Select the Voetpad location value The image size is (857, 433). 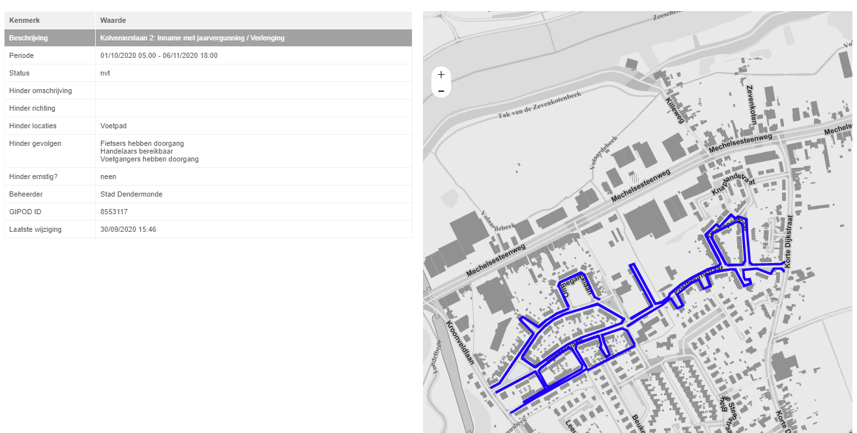coord(113,126)
